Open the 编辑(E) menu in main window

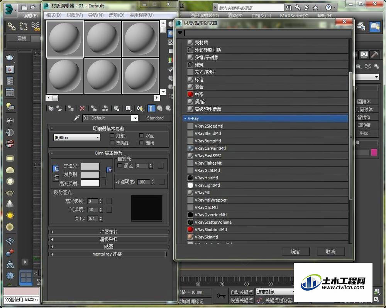(x=30, y=16)
